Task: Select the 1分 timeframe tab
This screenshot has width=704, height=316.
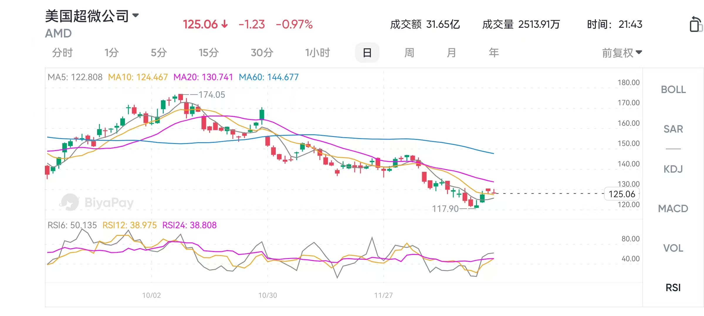Action: (111, 53)
